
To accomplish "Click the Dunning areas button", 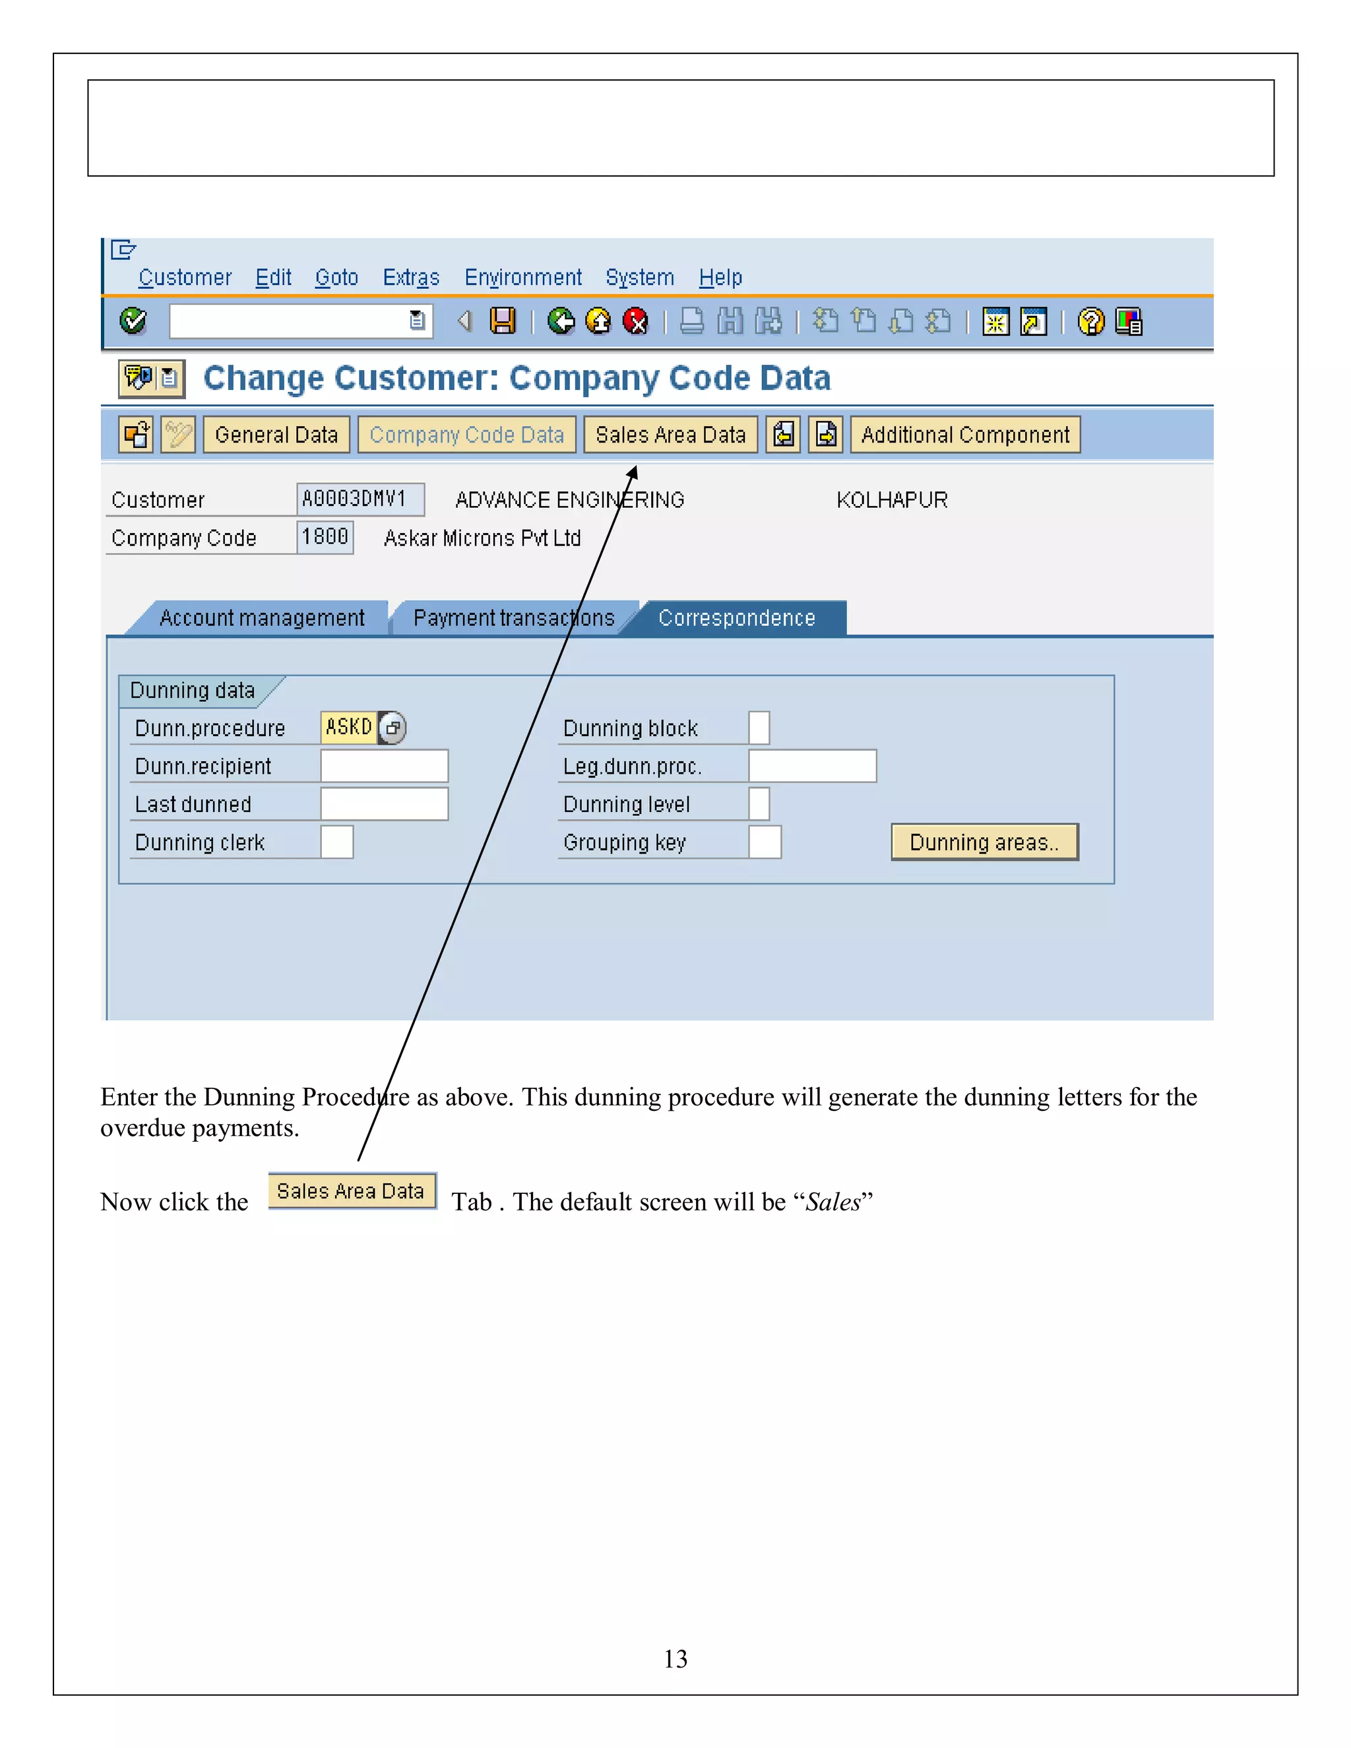I will 984,842.
